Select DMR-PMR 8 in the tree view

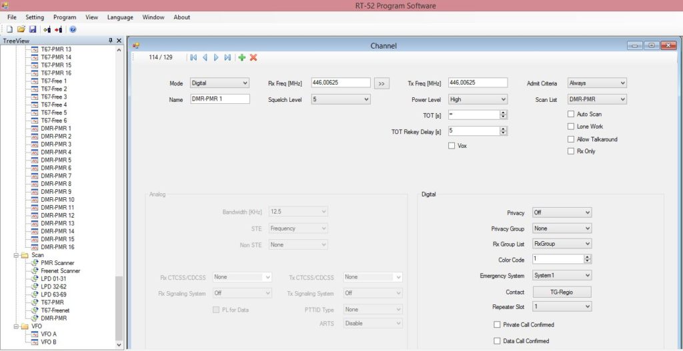(56, 184)
